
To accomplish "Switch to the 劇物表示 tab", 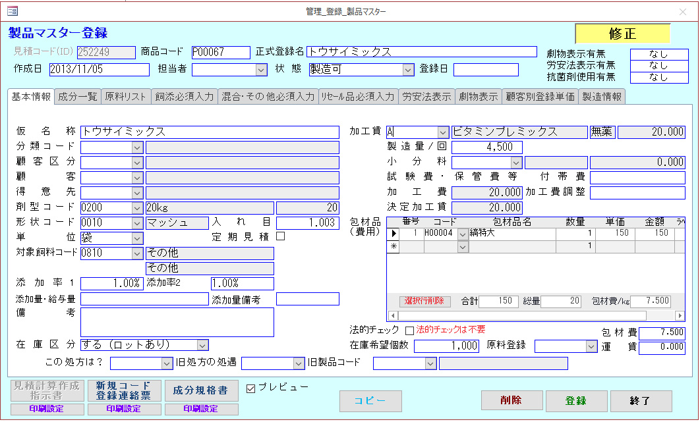I will pyautogui.click(x=479, y=97).
